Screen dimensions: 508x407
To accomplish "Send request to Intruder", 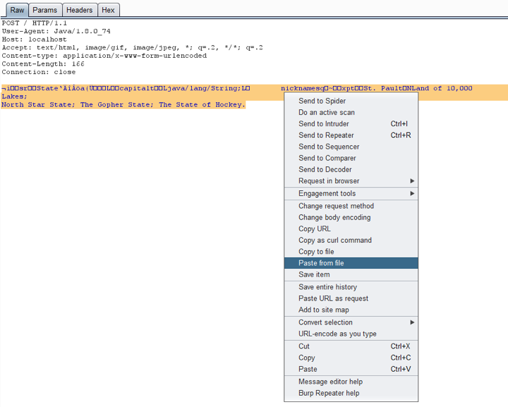I will tap(323, 124).
